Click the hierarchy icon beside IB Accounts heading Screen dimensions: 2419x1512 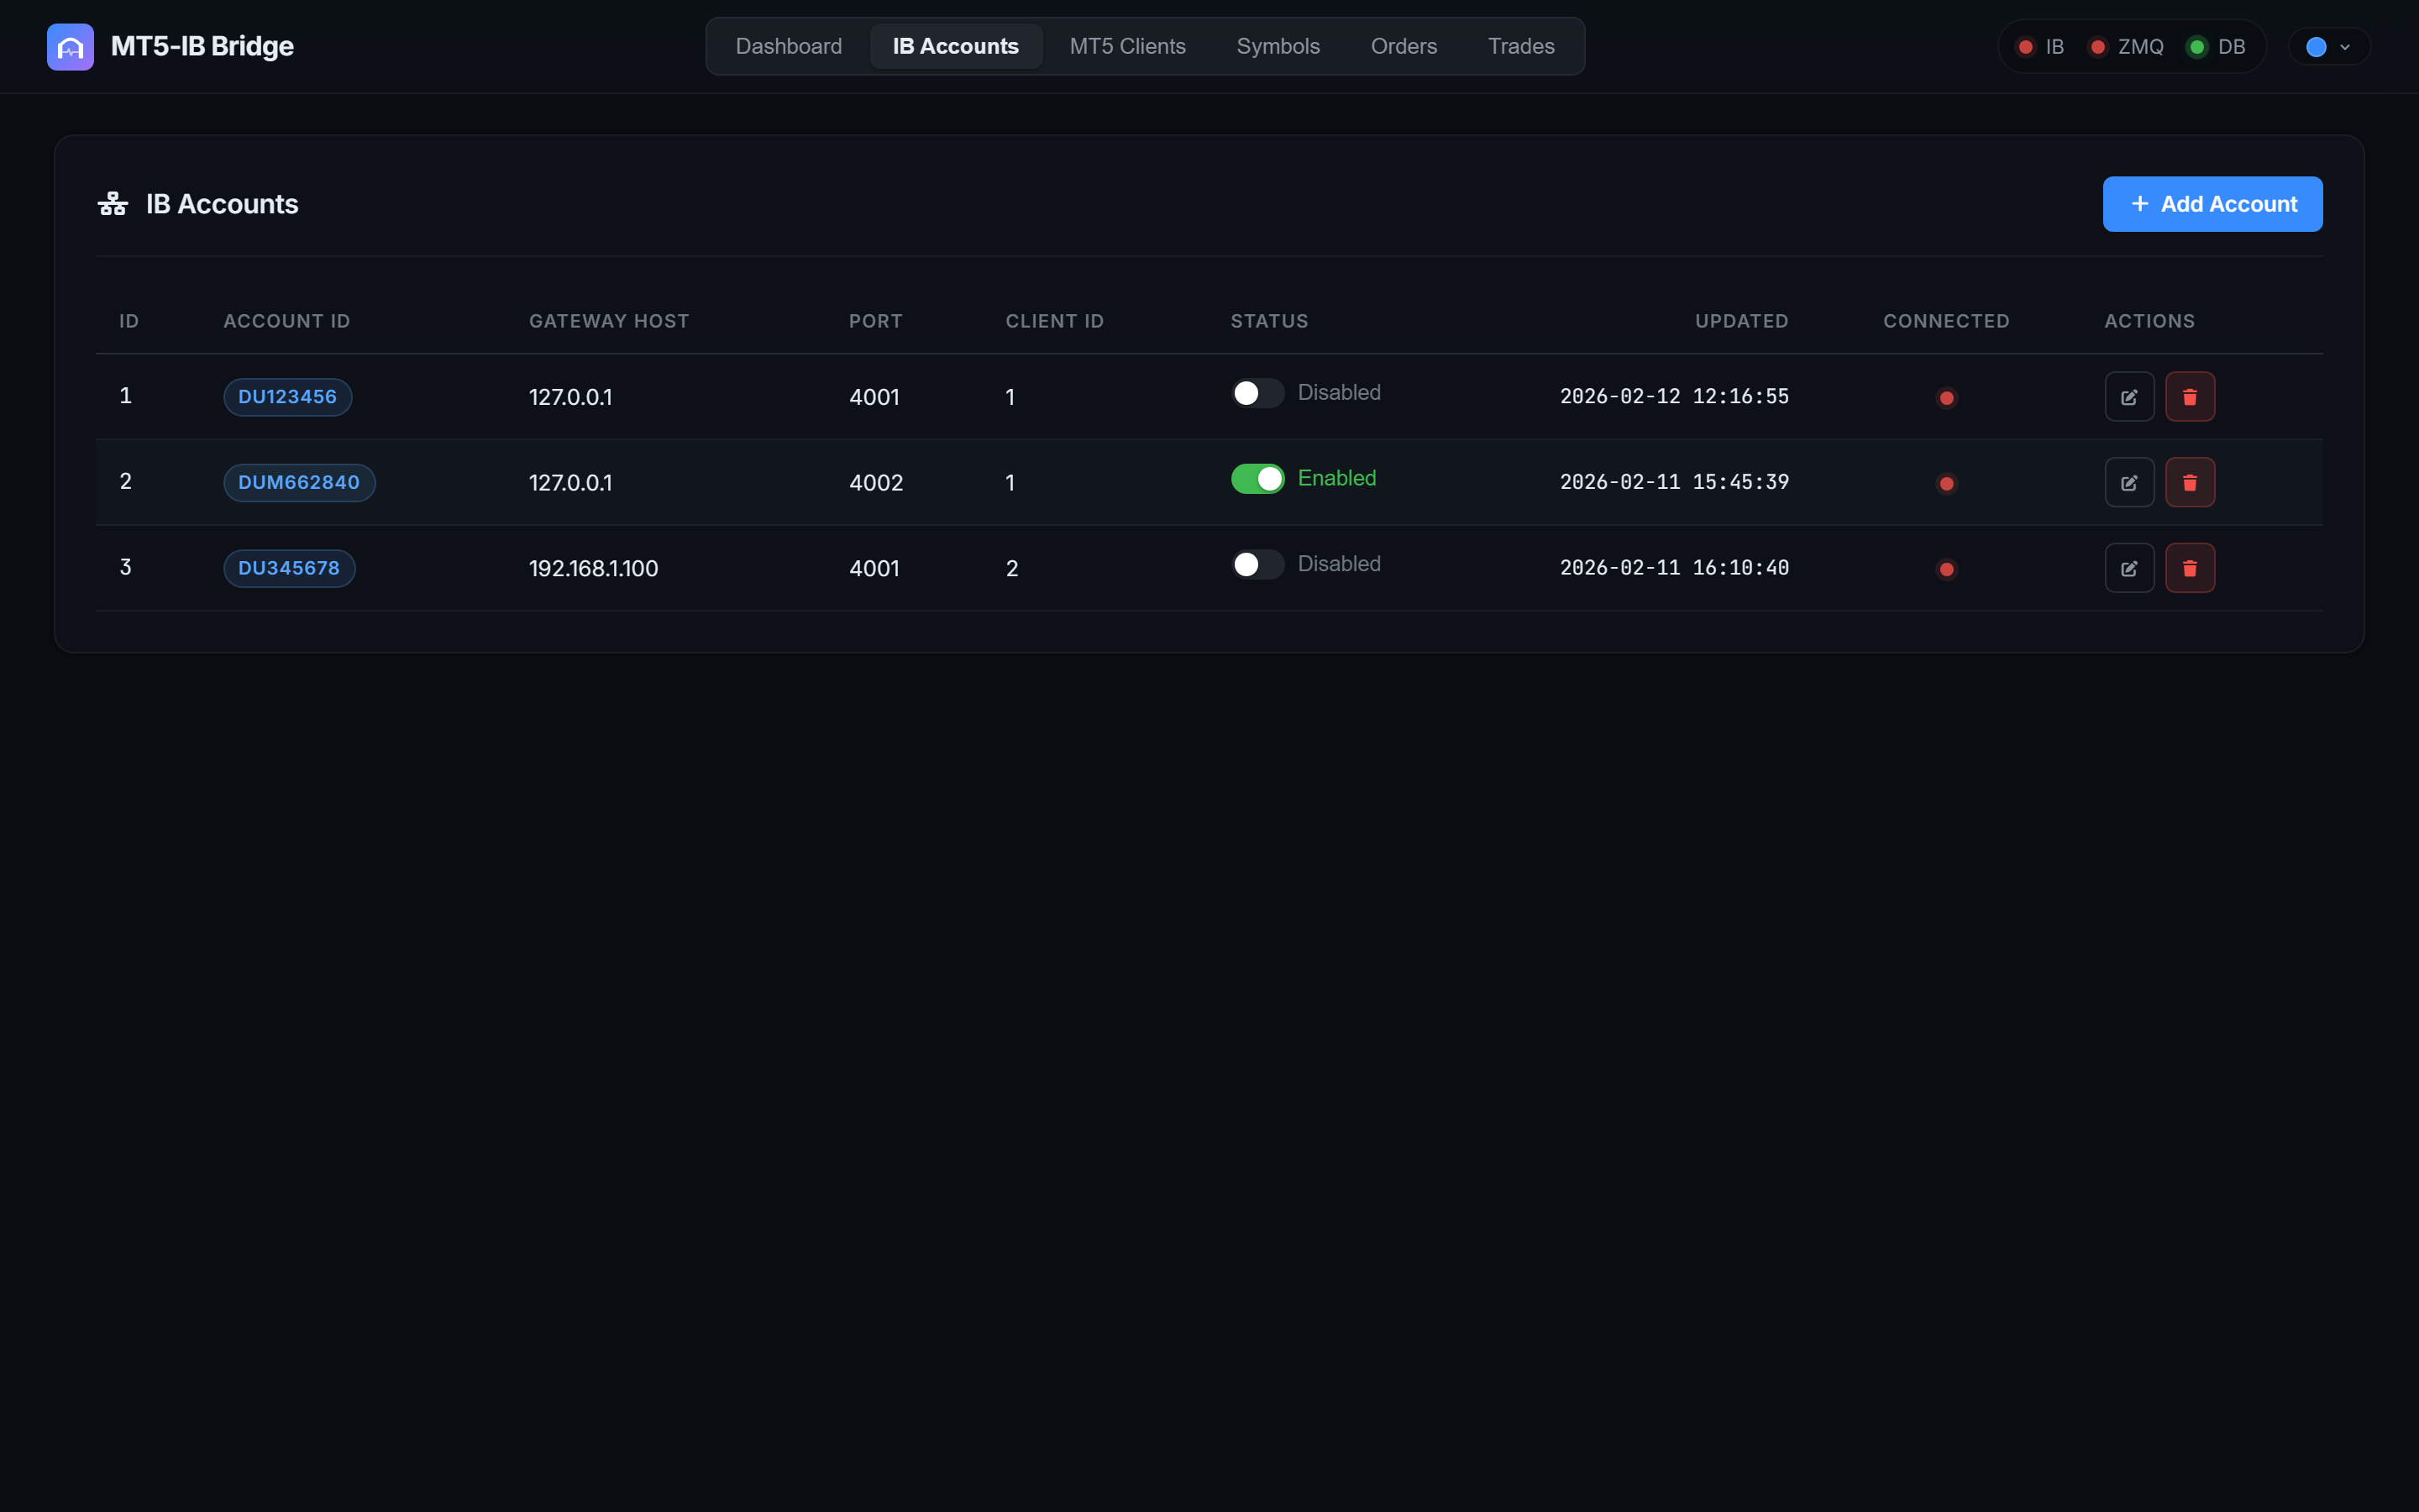tap(112, 202)
